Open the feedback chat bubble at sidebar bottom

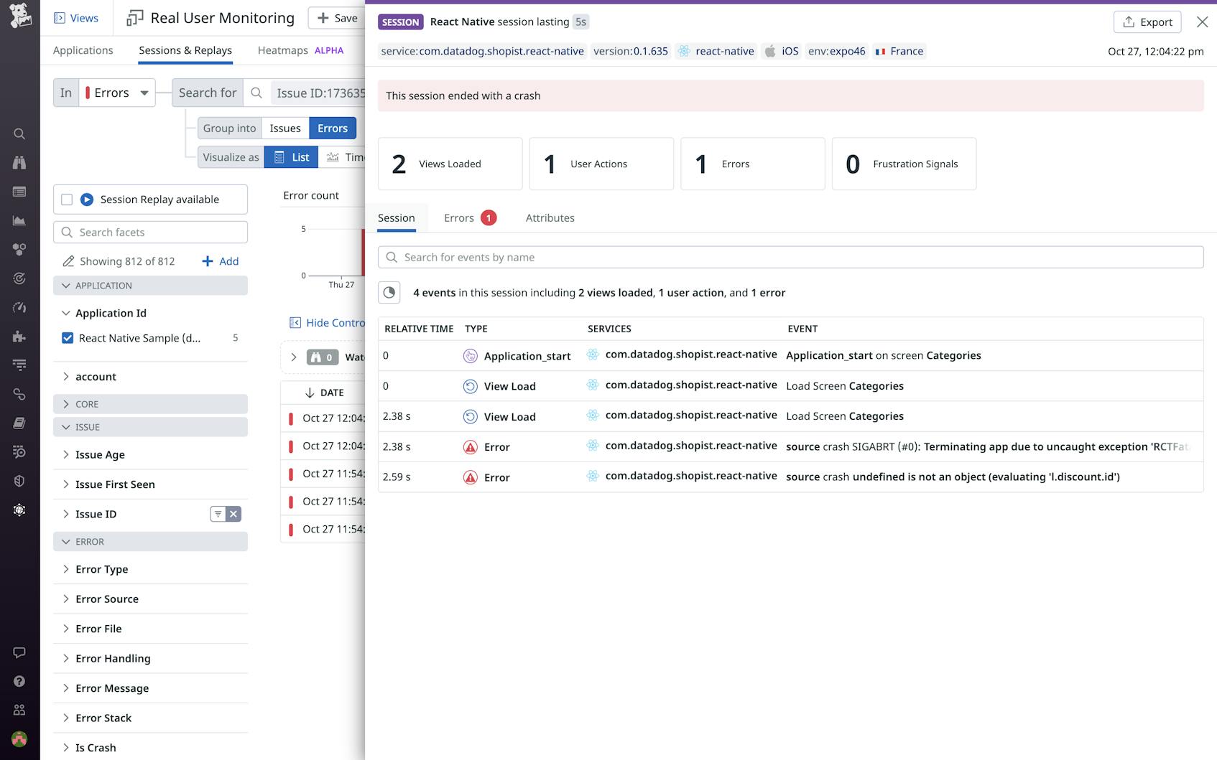19,652
